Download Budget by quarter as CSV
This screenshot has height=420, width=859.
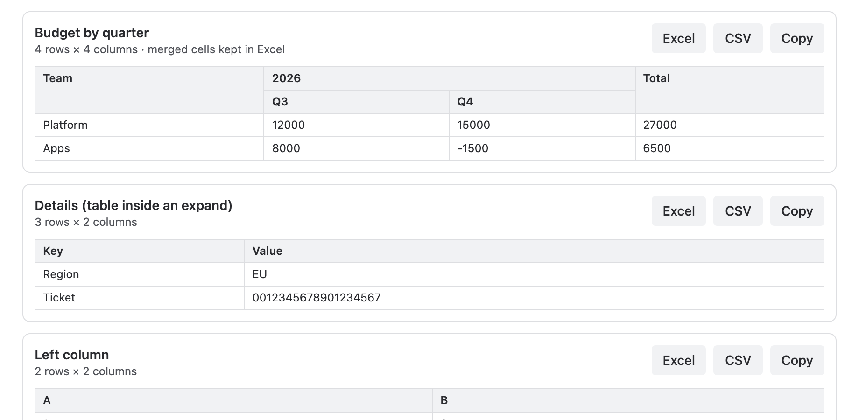[x=738, y=38]
